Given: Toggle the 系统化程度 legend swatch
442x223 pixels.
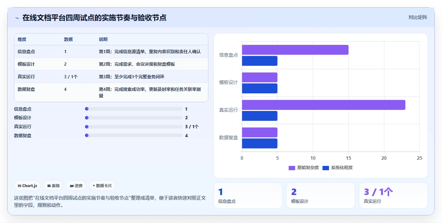Looking at the screenshot, I should tap(326, 168).
